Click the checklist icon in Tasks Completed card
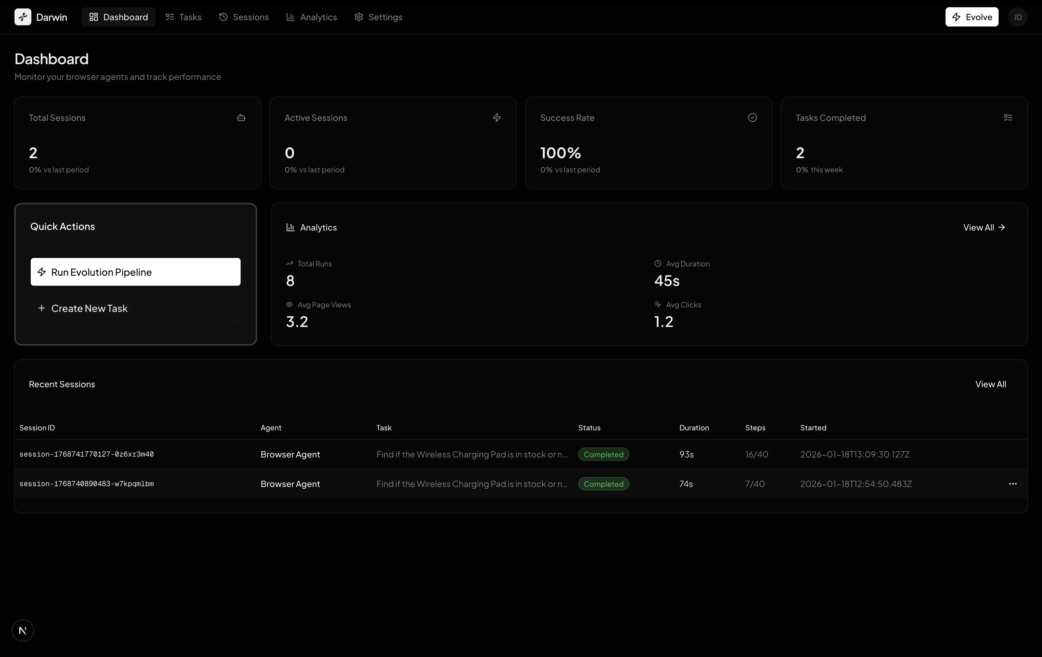Screen dimensions: 1042x657 pyautogui.click(x=1008, y=118)
